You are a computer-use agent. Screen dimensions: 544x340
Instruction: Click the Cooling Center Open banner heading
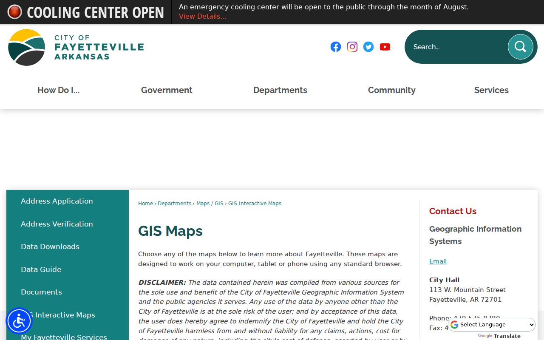[x=95, y=12]
